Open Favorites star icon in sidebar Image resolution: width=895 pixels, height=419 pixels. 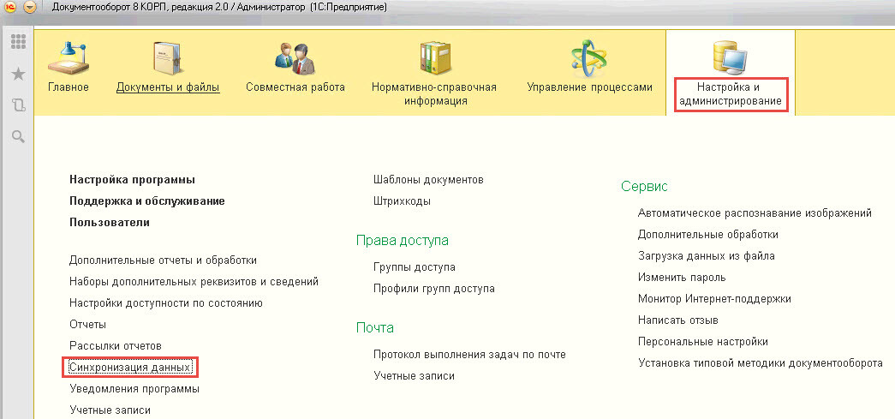[x=18, y=75]
